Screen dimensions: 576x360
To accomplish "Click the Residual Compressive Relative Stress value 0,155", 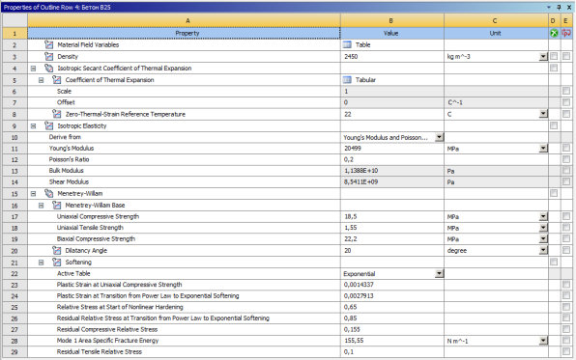I will 352,329.
